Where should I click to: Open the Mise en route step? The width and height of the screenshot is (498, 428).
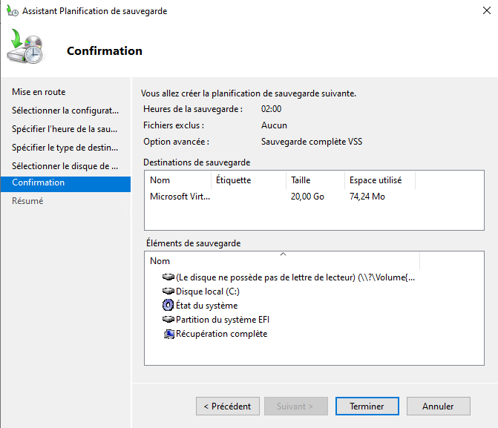coord(39,92)
